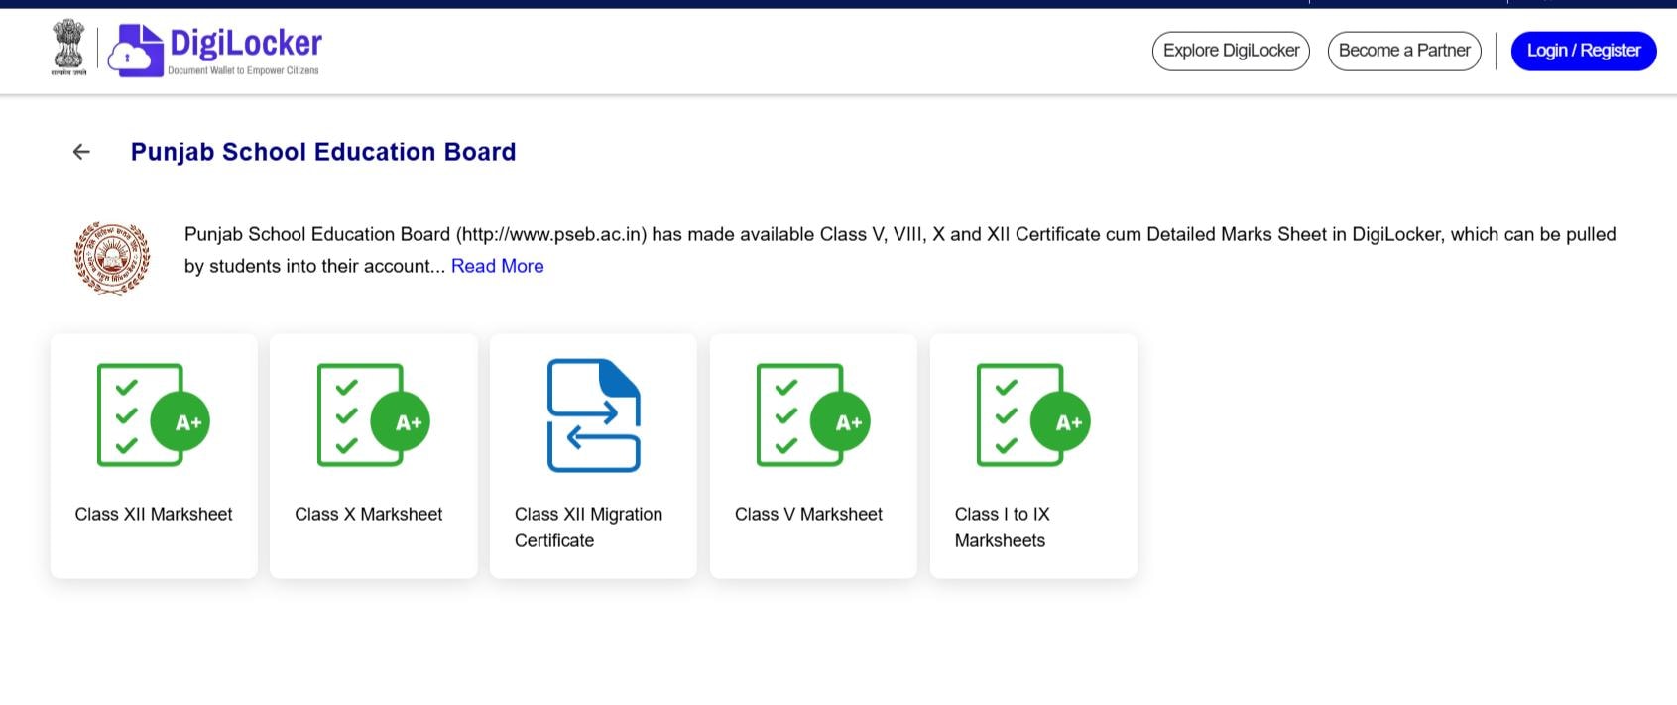The width and height of the screenshot is (1677, 705).
Task: Click the board description paragraph text
Action: (899, 250)
